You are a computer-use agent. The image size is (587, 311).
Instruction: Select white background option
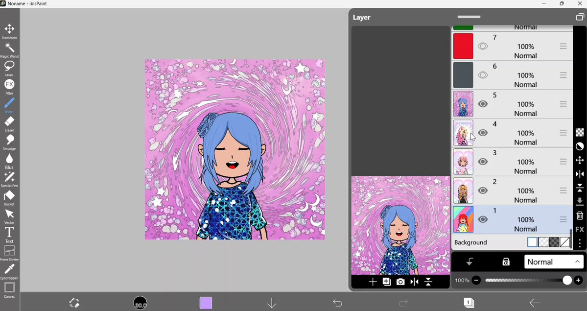(x=532, y=242)
